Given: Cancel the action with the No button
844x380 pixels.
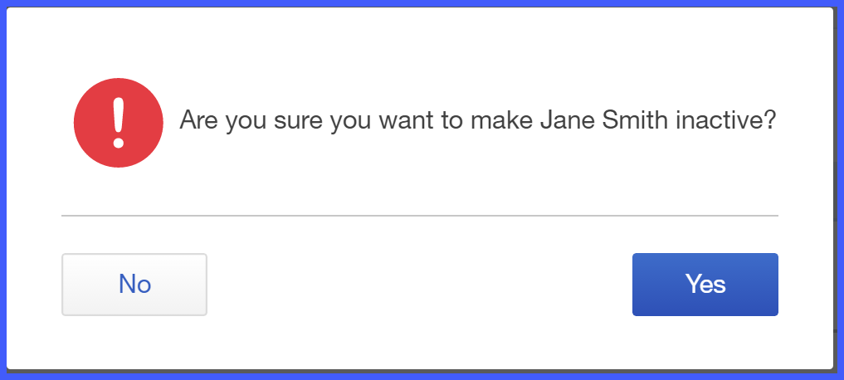Looking at the screenshot, I should [134, 285].
